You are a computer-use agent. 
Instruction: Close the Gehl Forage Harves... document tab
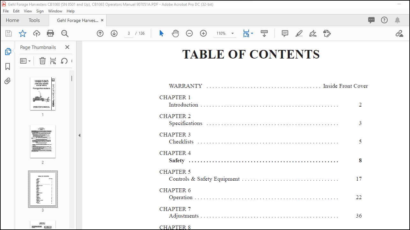click(102, 20)
